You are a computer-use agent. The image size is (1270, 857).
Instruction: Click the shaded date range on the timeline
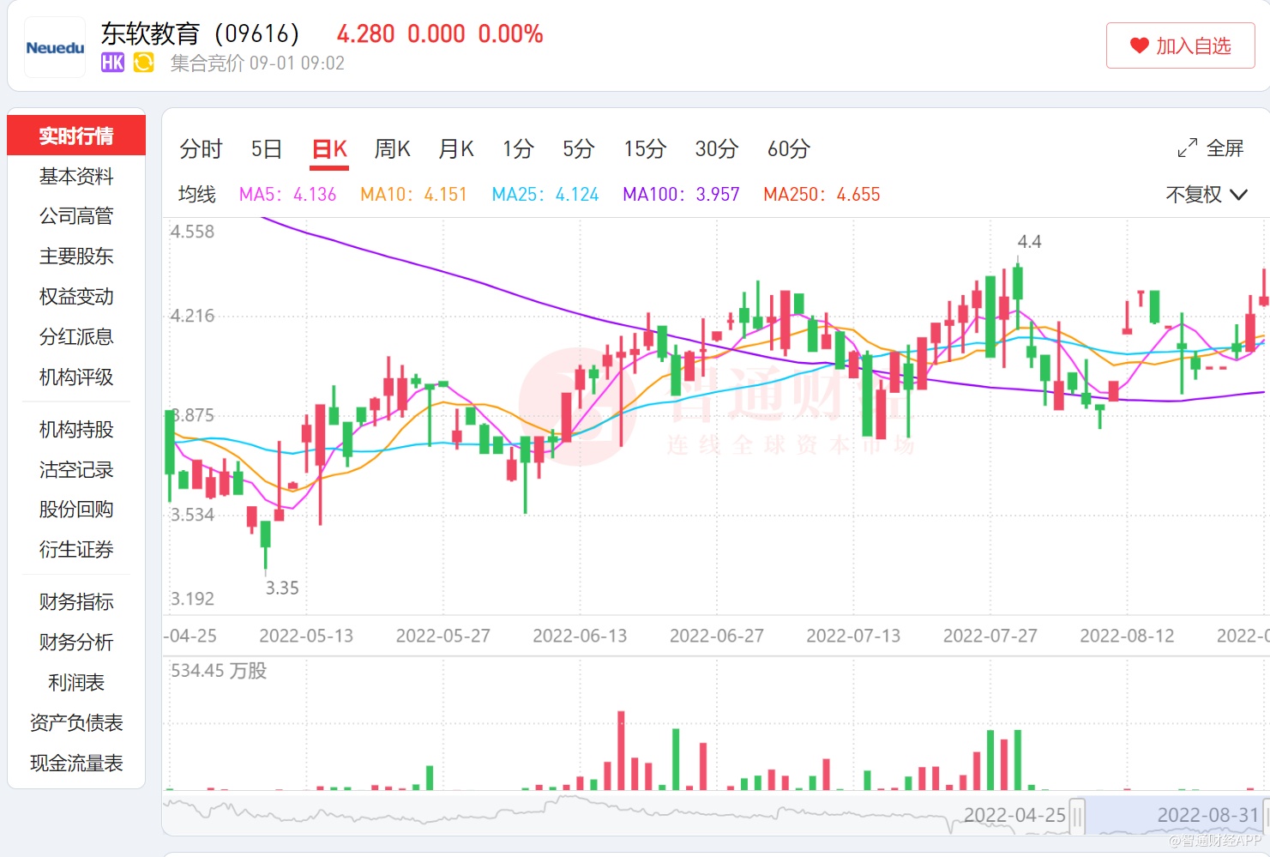(1171, 816)
